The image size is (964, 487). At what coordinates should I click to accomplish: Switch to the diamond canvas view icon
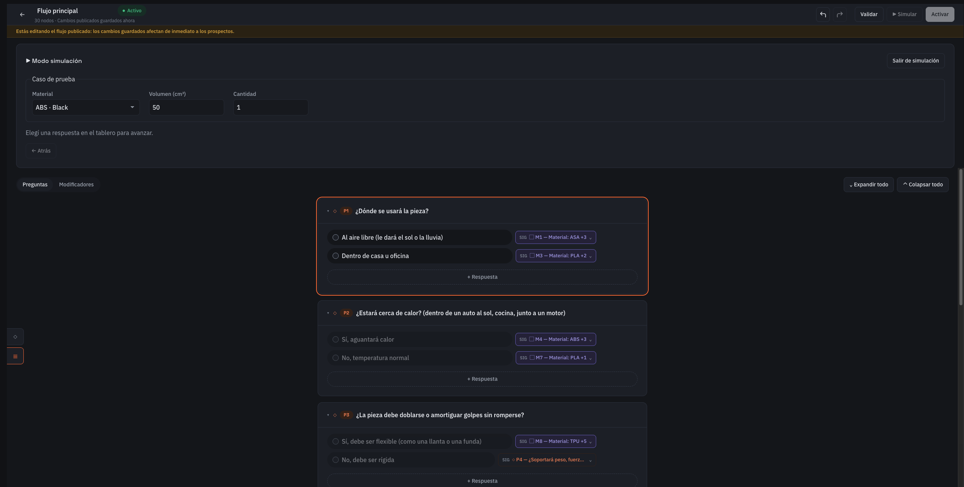pos(15,337)
